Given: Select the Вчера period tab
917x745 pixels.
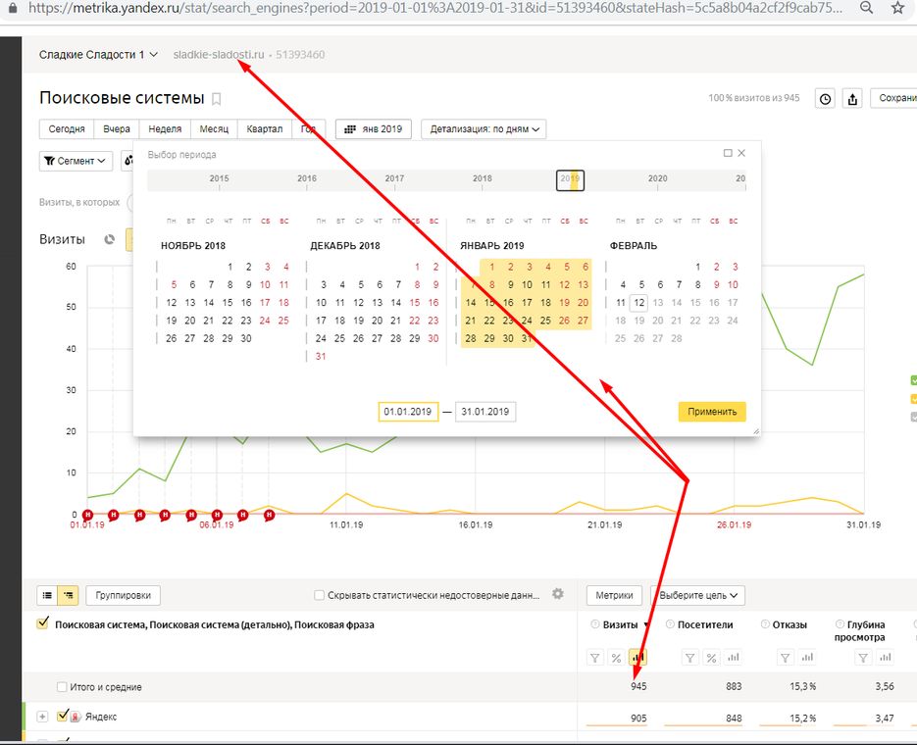Looking at the screenshot, I should pyautogui.click(x=117, y=129).
